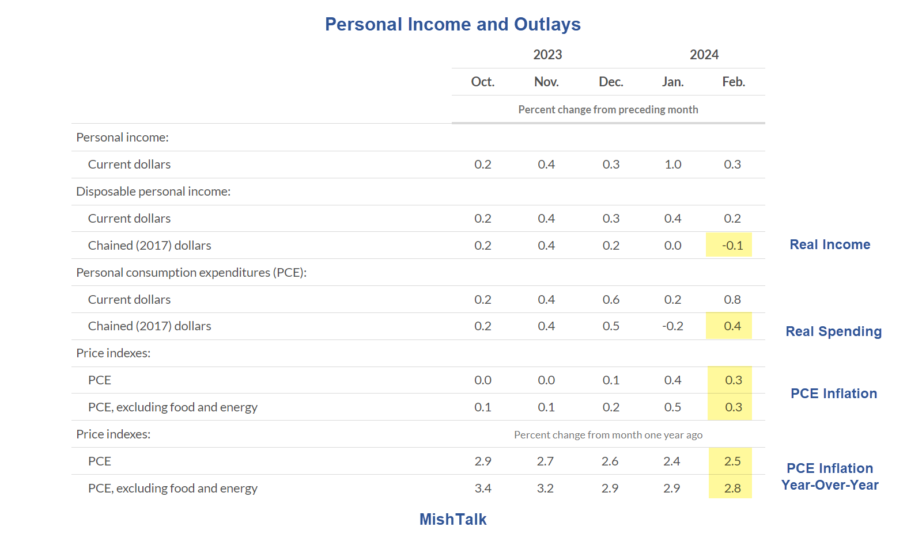
Task: Click the PCE Inflation Year-Over-Year annotation
Action: pos(830,476)
